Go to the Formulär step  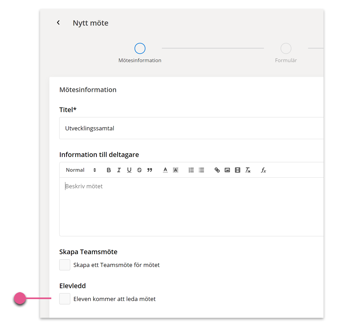coord(286,48)
